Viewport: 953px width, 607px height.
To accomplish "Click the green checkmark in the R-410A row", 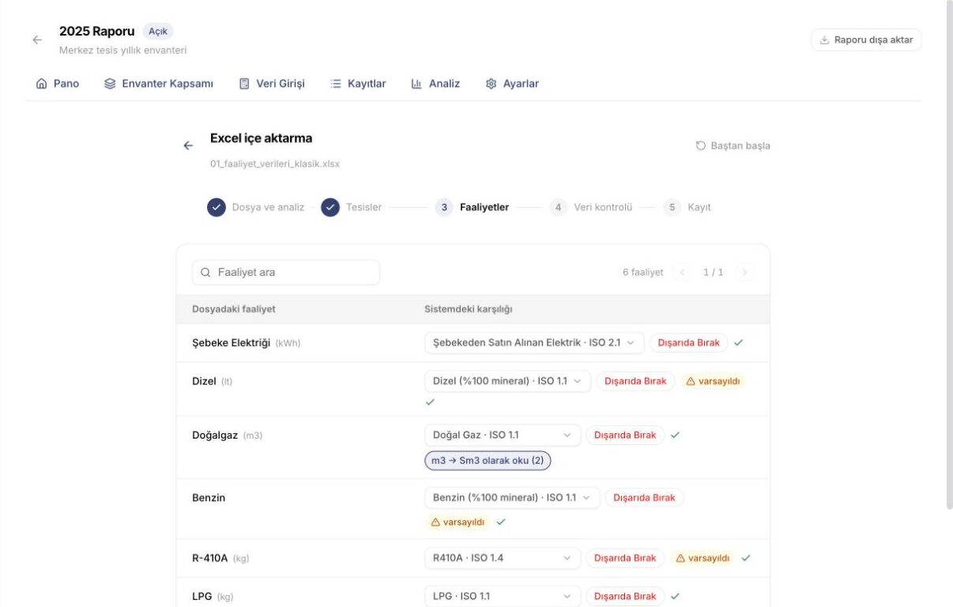I will point(746,558).
